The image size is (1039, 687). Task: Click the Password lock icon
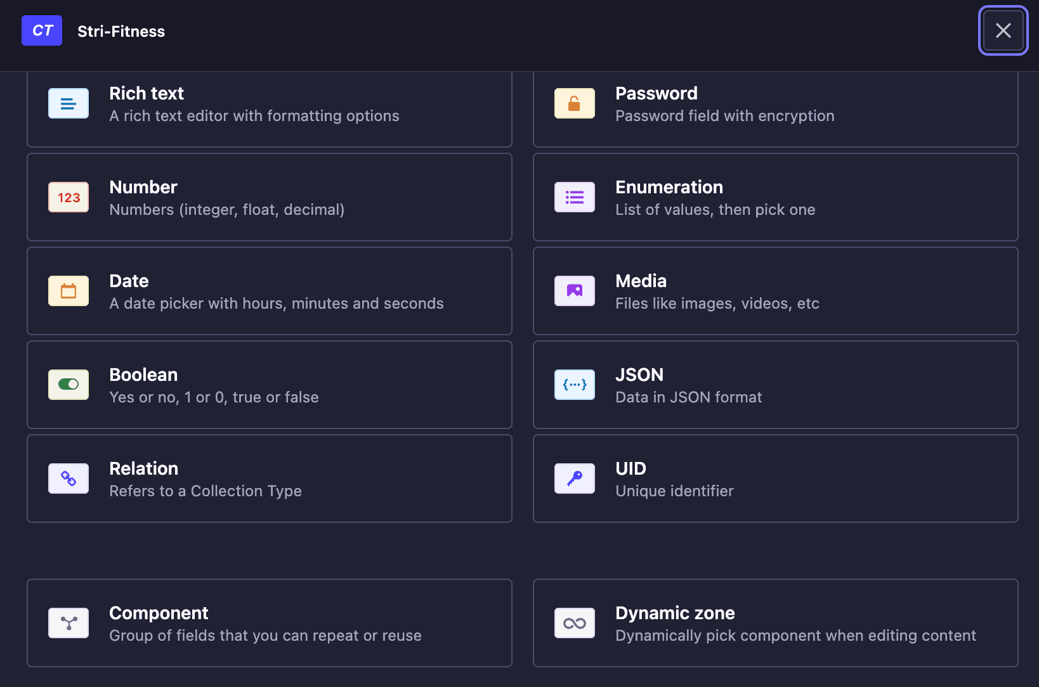click(575, 103)
